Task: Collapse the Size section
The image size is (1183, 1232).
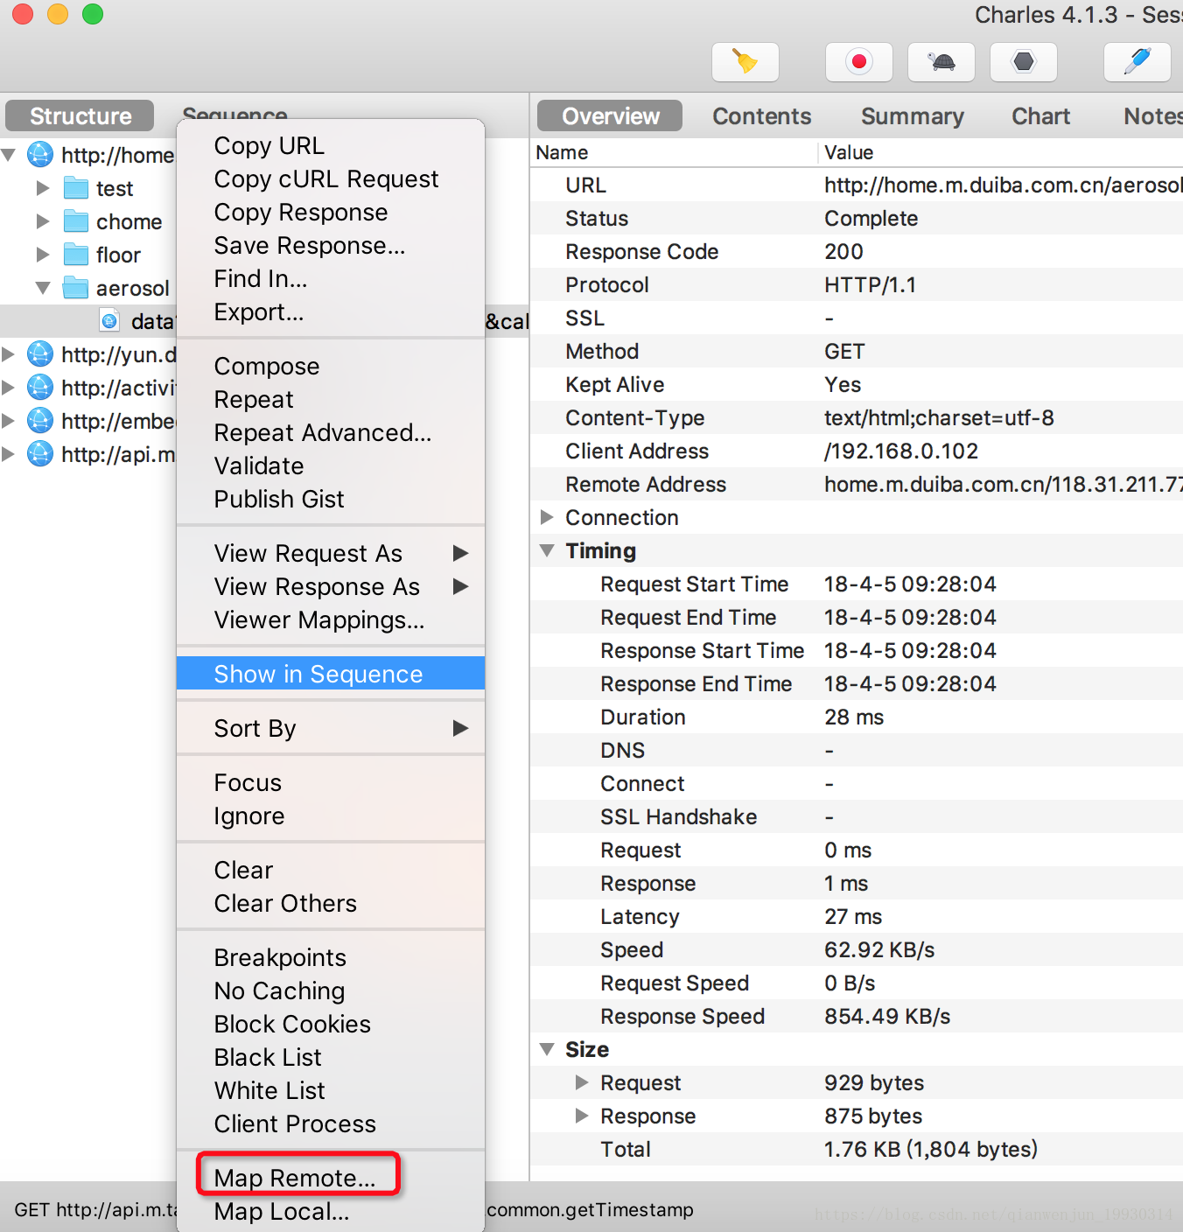Action: tap(547, 1049)
